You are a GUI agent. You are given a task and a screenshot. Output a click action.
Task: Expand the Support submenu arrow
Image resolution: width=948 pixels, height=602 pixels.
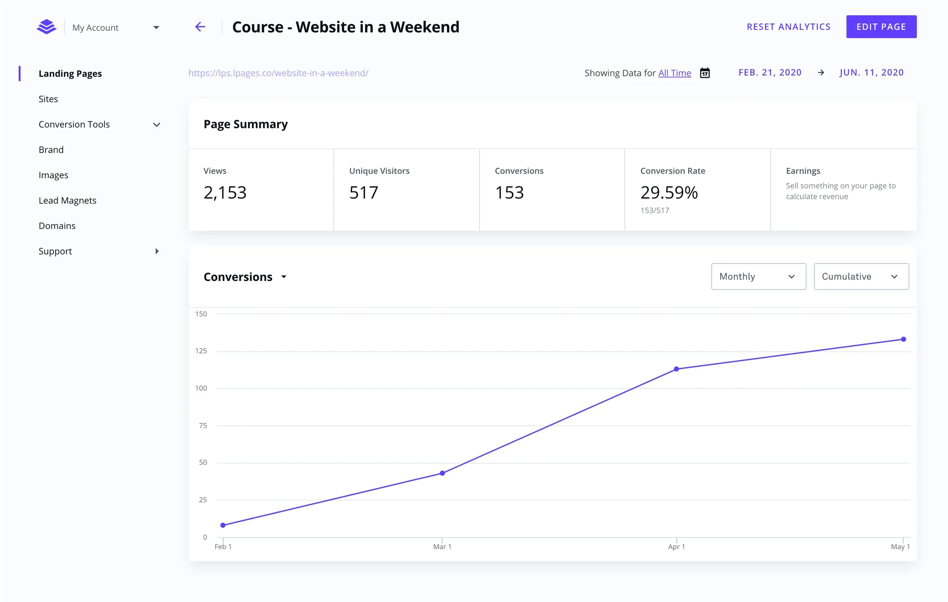pos(157,251)
